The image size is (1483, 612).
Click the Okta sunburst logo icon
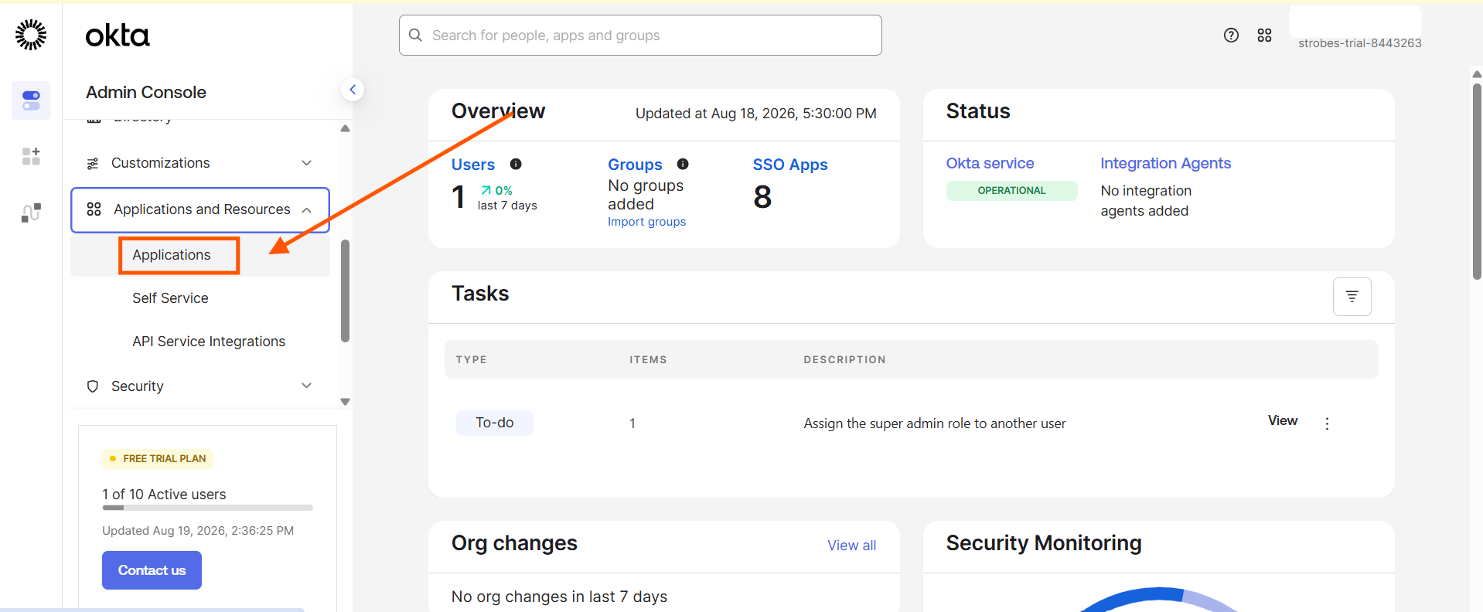click(x=31, y=35)
